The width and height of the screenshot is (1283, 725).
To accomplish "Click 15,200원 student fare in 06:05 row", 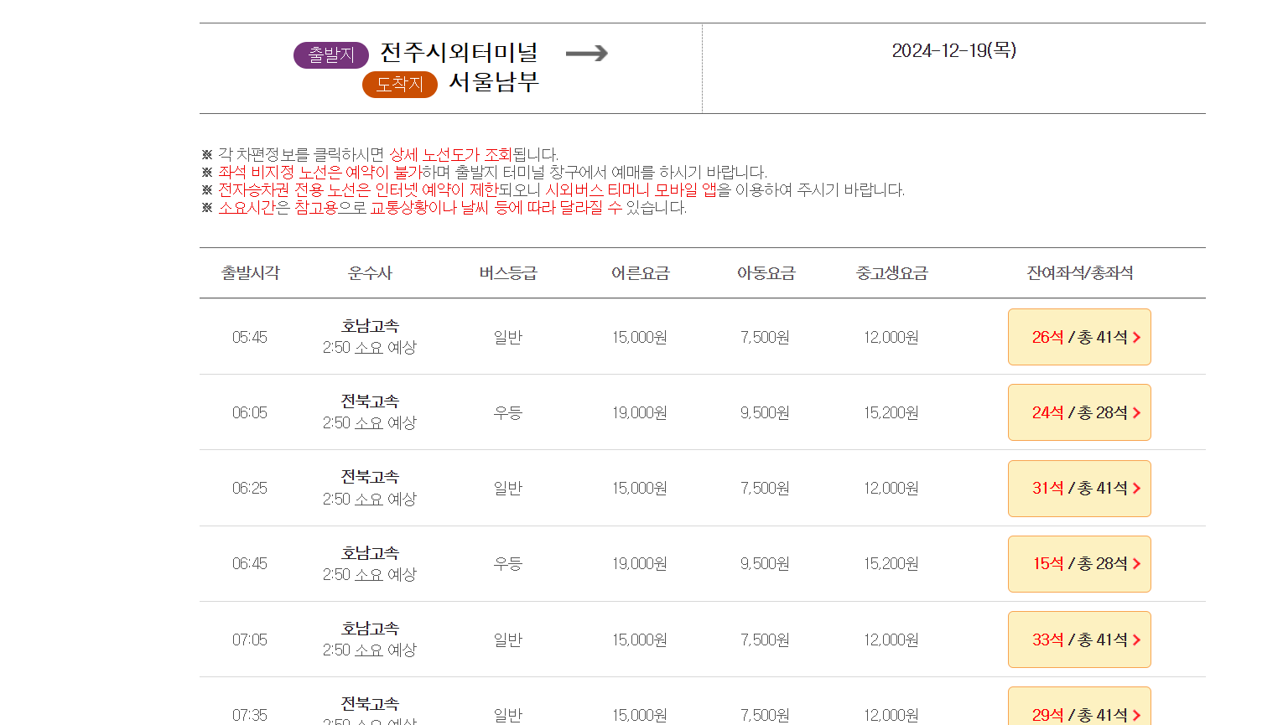I will click(891, 412).
